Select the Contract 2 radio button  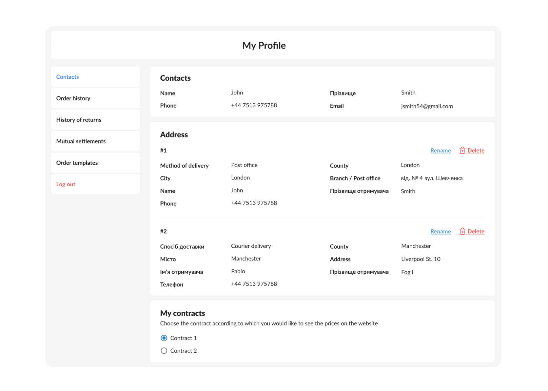tap(164, 351)
